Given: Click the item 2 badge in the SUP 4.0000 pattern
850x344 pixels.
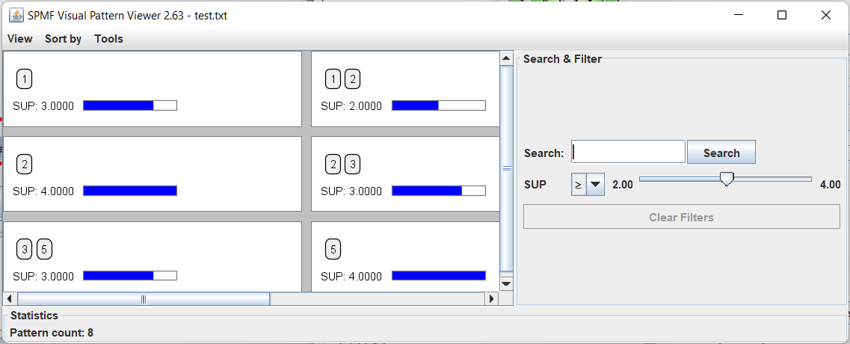Looking at the screenshot, I should (24, 165).
